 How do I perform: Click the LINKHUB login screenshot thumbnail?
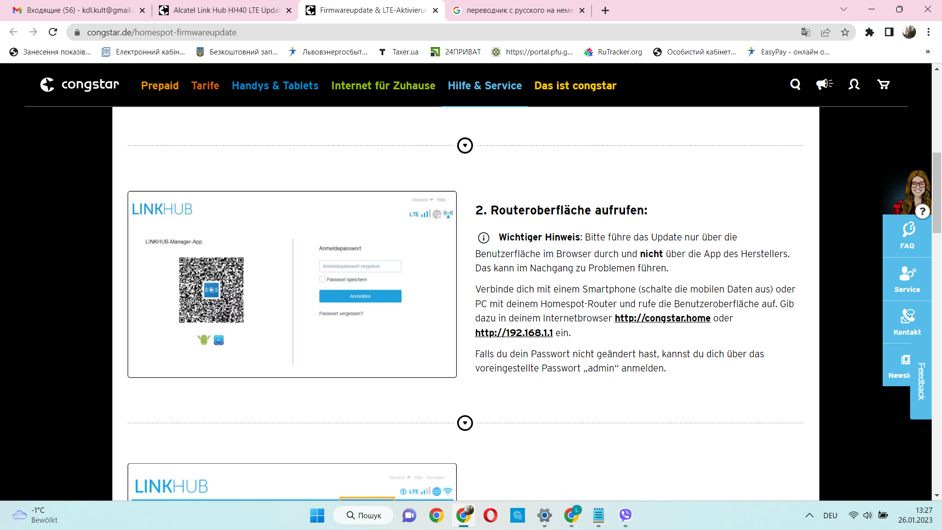(x=292, y=285)
